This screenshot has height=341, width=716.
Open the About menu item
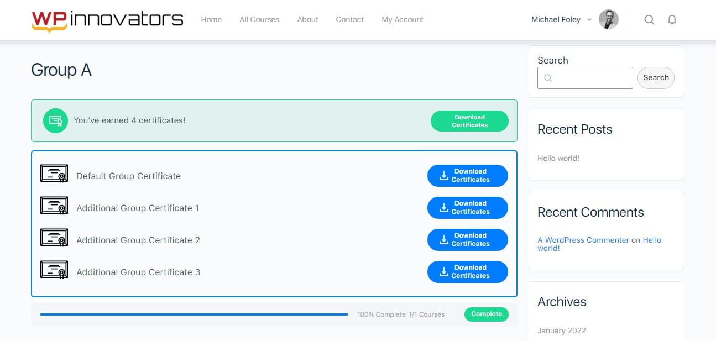click(x=307, y=19)
